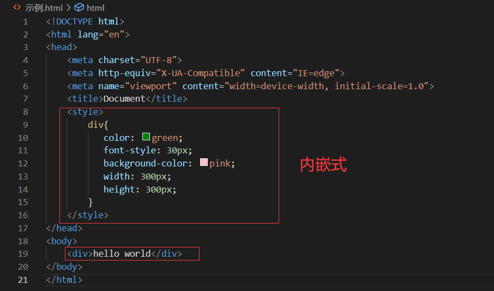Click the Document title text
Image resolution: width=494 pixels, height=291 pixels.
coord(124,98)
